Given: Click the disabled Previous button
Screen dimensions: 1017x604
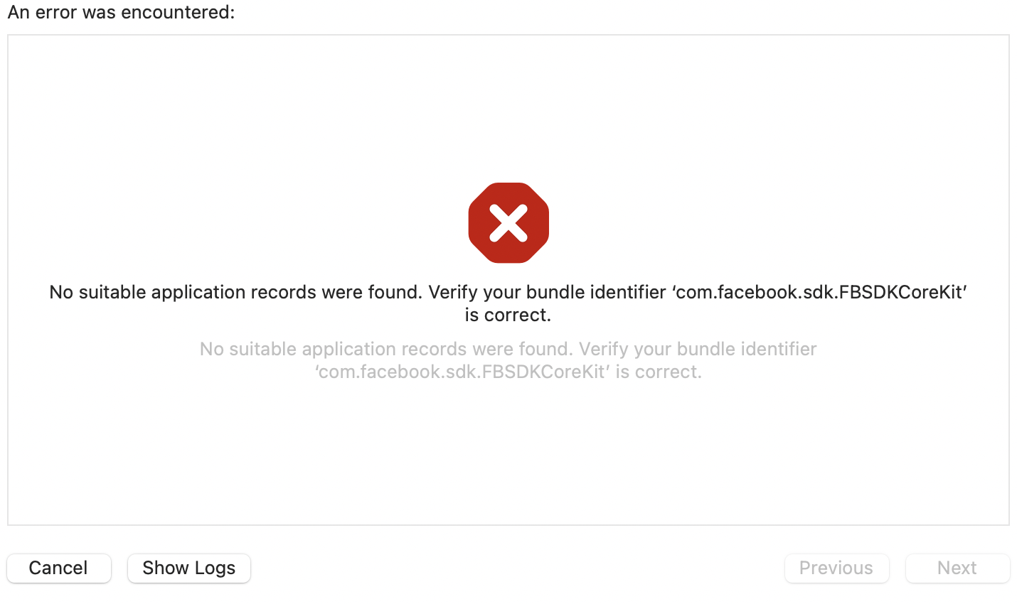Looking at the screenshot, I should [x=837, y=568].
